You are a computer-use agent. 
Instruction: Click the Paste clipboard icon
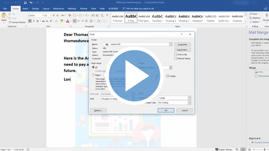pos(4,17)
